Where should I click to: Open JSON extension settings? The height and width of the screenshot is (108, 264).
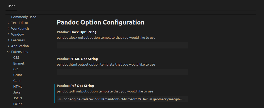pyautogui.click(x=18, y=98)
